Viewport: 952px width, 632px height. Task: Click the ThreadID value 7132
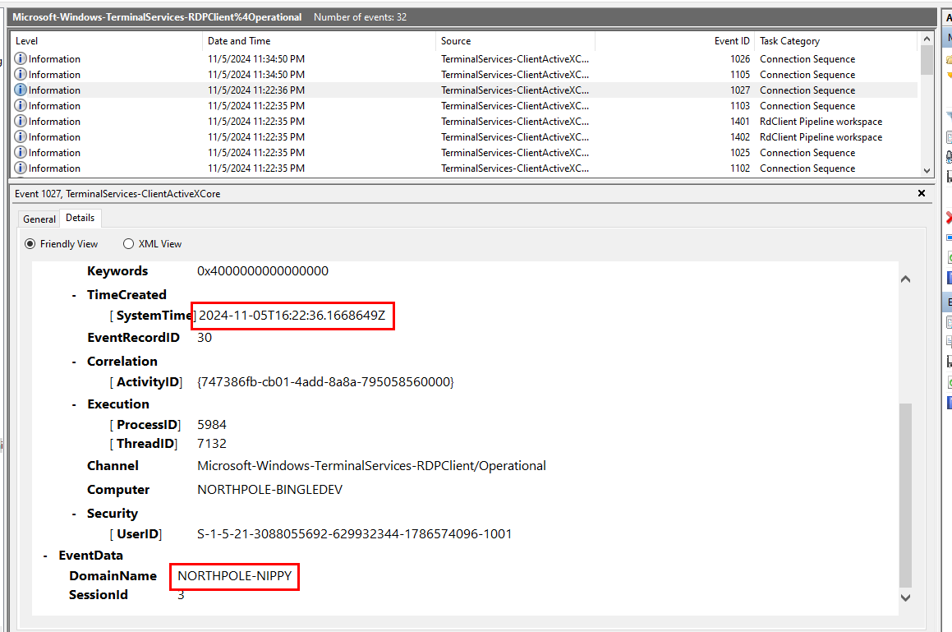(211, 444)
